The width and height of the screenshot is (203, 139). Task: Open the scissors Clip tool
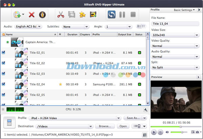click(x=61, y=14)
